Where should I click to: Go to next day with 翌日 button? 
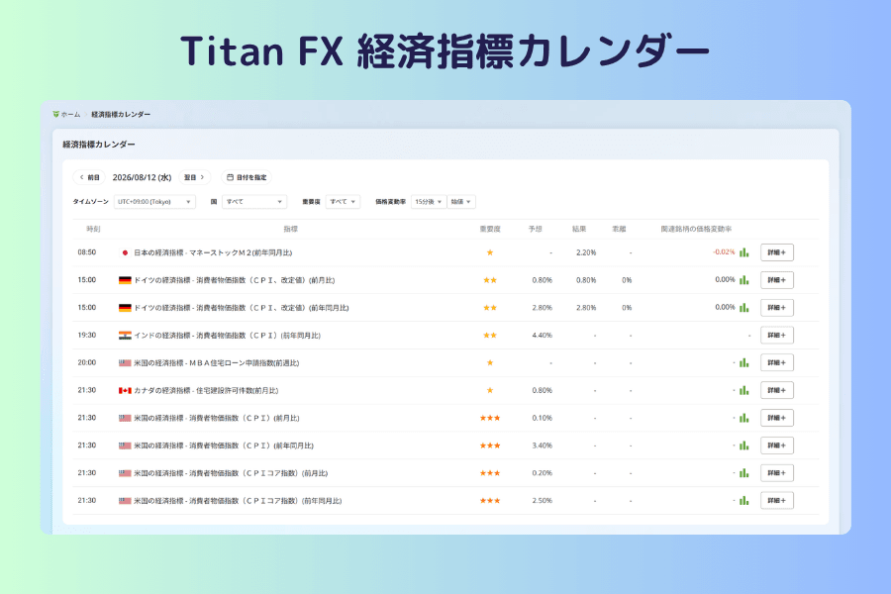coord(194,177)
